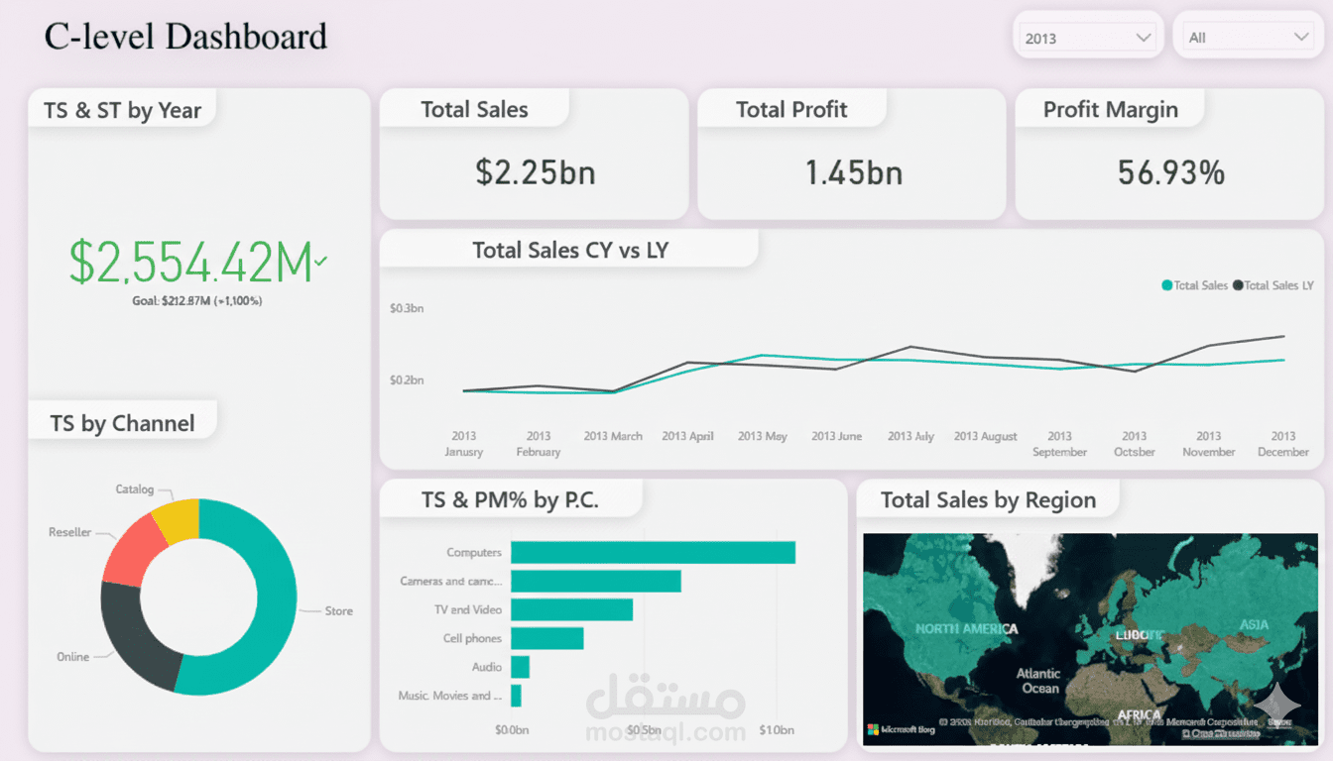Click the Store label on donut chart

point(338,611)
